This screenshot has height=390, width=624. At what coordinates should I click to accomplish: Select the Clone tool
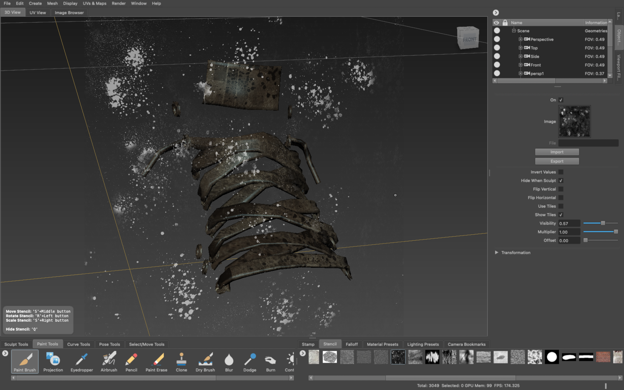click(181, 362)
